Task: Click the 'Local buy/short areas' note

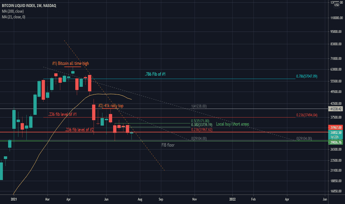Action: [232, 124]
